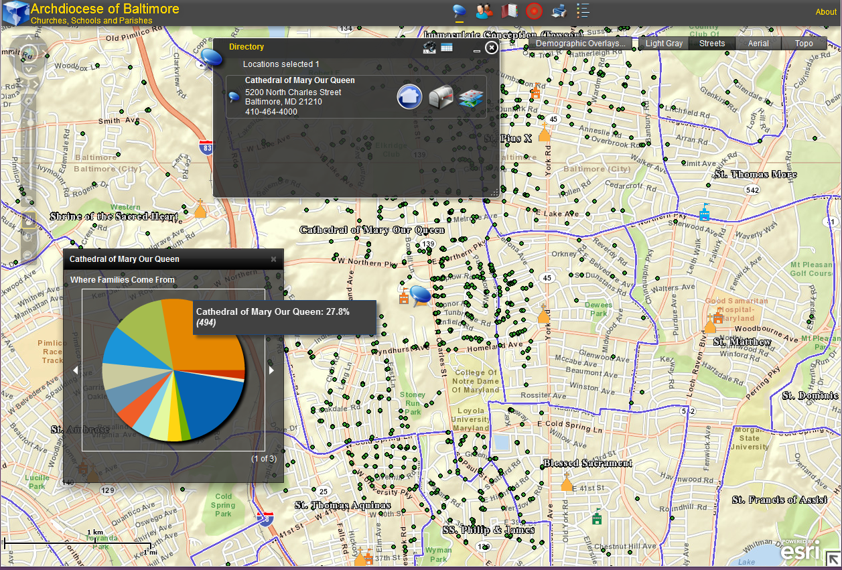The height and width of the screenshot is (570, 842).
Task: Switch basemap to Light Gray
Action: pos(664,44)
